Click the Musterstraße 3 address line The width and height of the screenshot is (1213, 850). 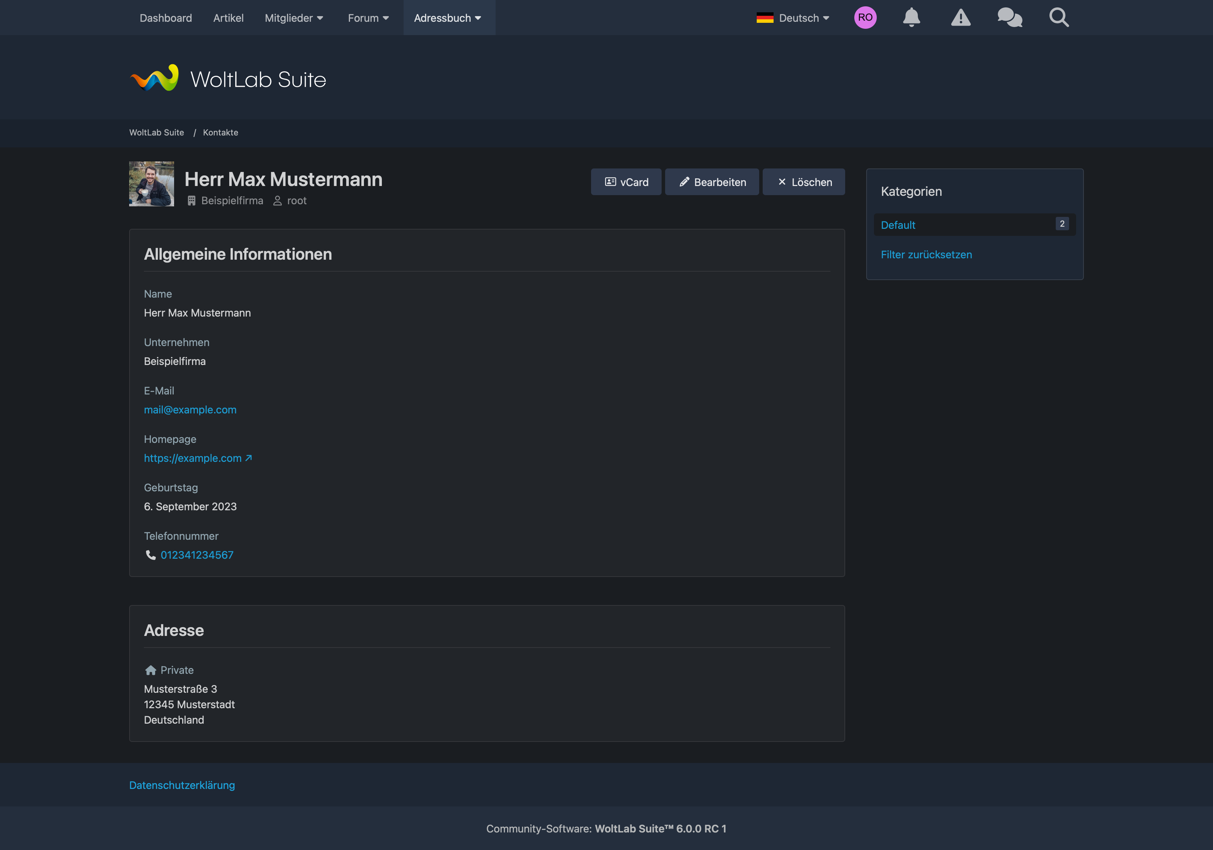[181, 689]
